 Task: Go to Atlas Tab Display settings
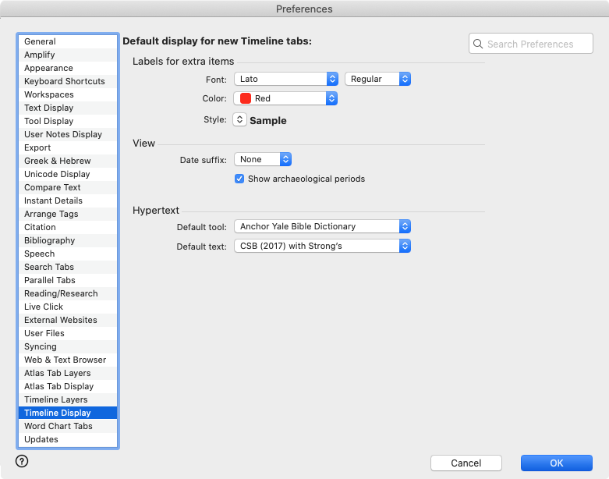[58, 386]
